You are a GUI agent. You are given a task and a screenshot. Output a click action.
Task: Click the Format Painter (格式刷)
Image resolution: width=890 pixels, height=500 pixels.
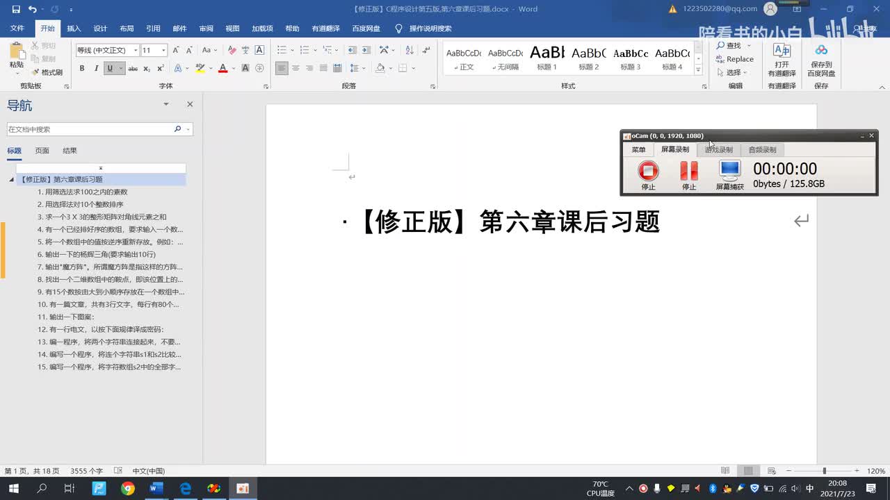47,72
